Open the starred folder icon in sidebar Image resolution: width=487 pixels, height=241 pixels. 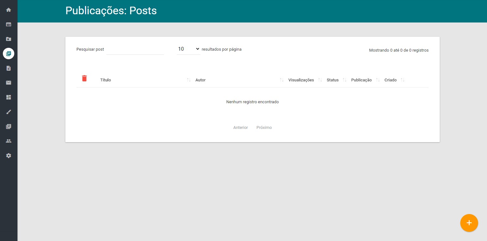(x=9, y=39)
